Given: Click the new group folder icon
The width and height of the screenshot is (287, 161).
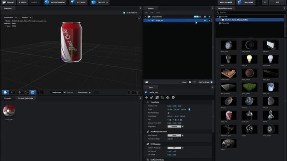Looking at the screenshot, I should [x=147, y=82].
